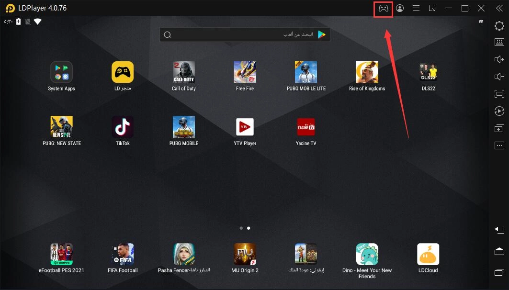Show more sidebar tools via ellipsis

(499, 145)
